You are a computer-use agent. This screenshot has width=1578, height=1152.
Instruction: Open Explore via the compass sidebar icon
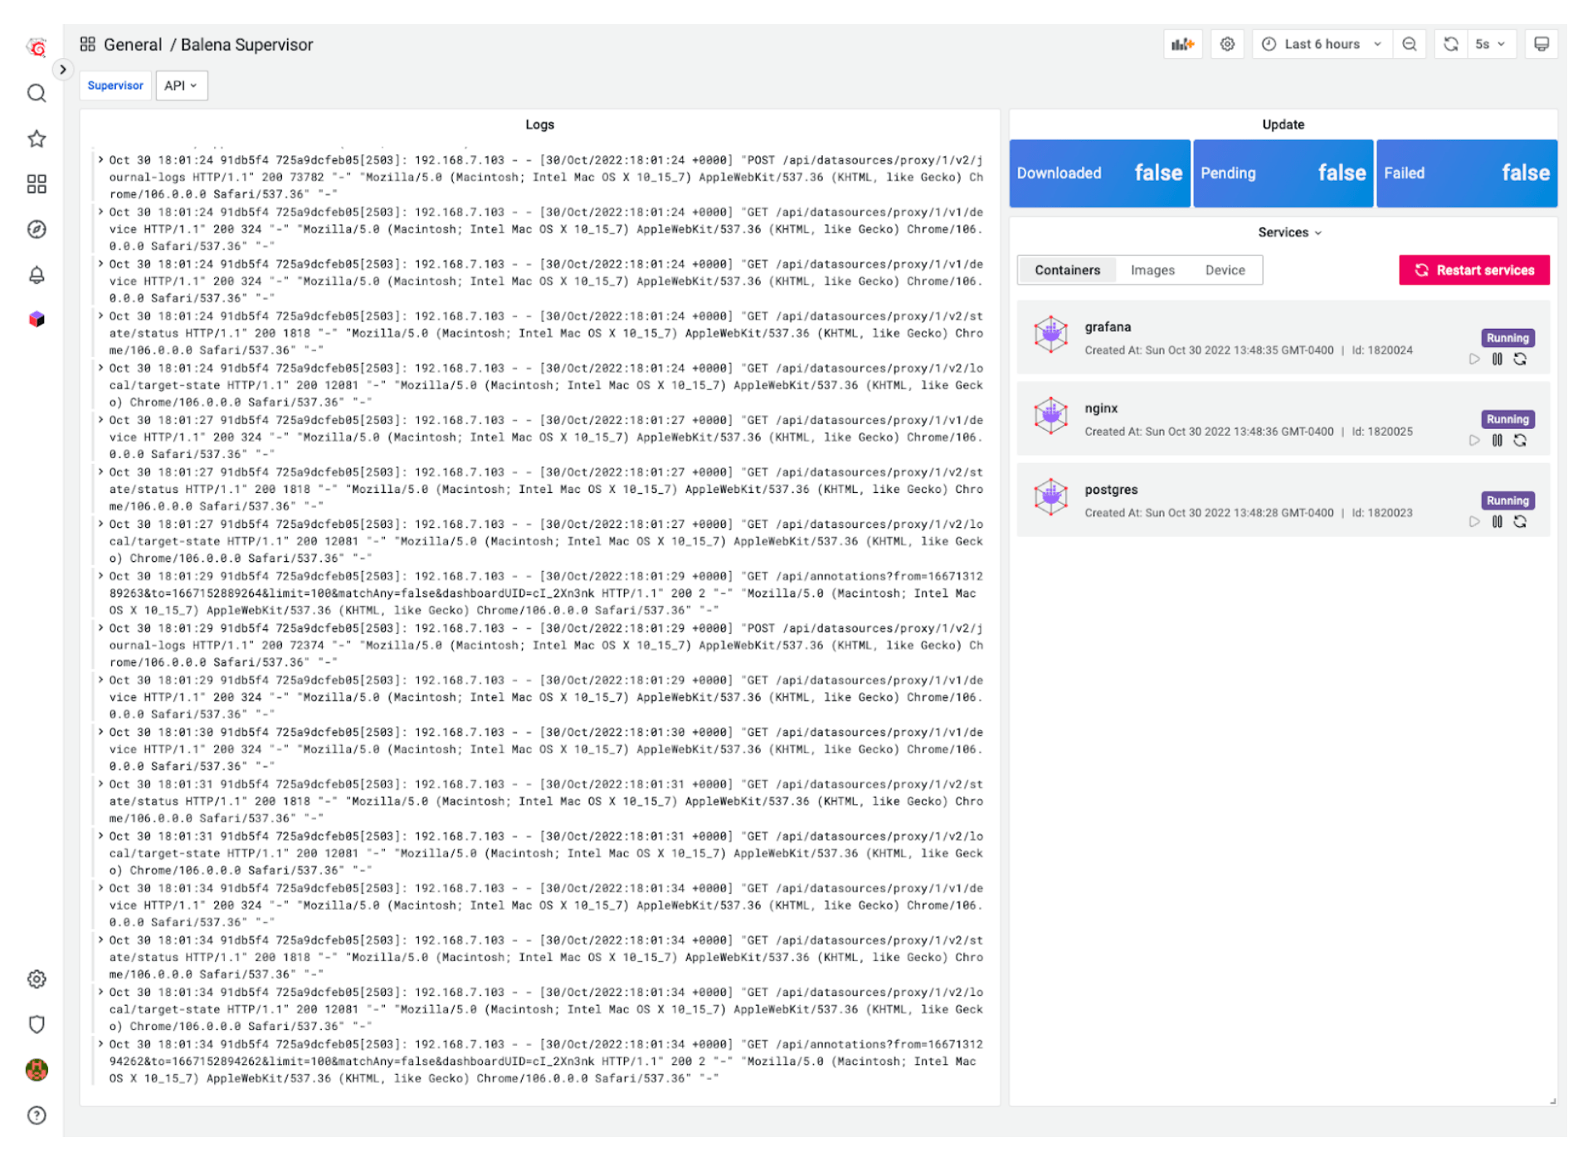click(37, 230)
